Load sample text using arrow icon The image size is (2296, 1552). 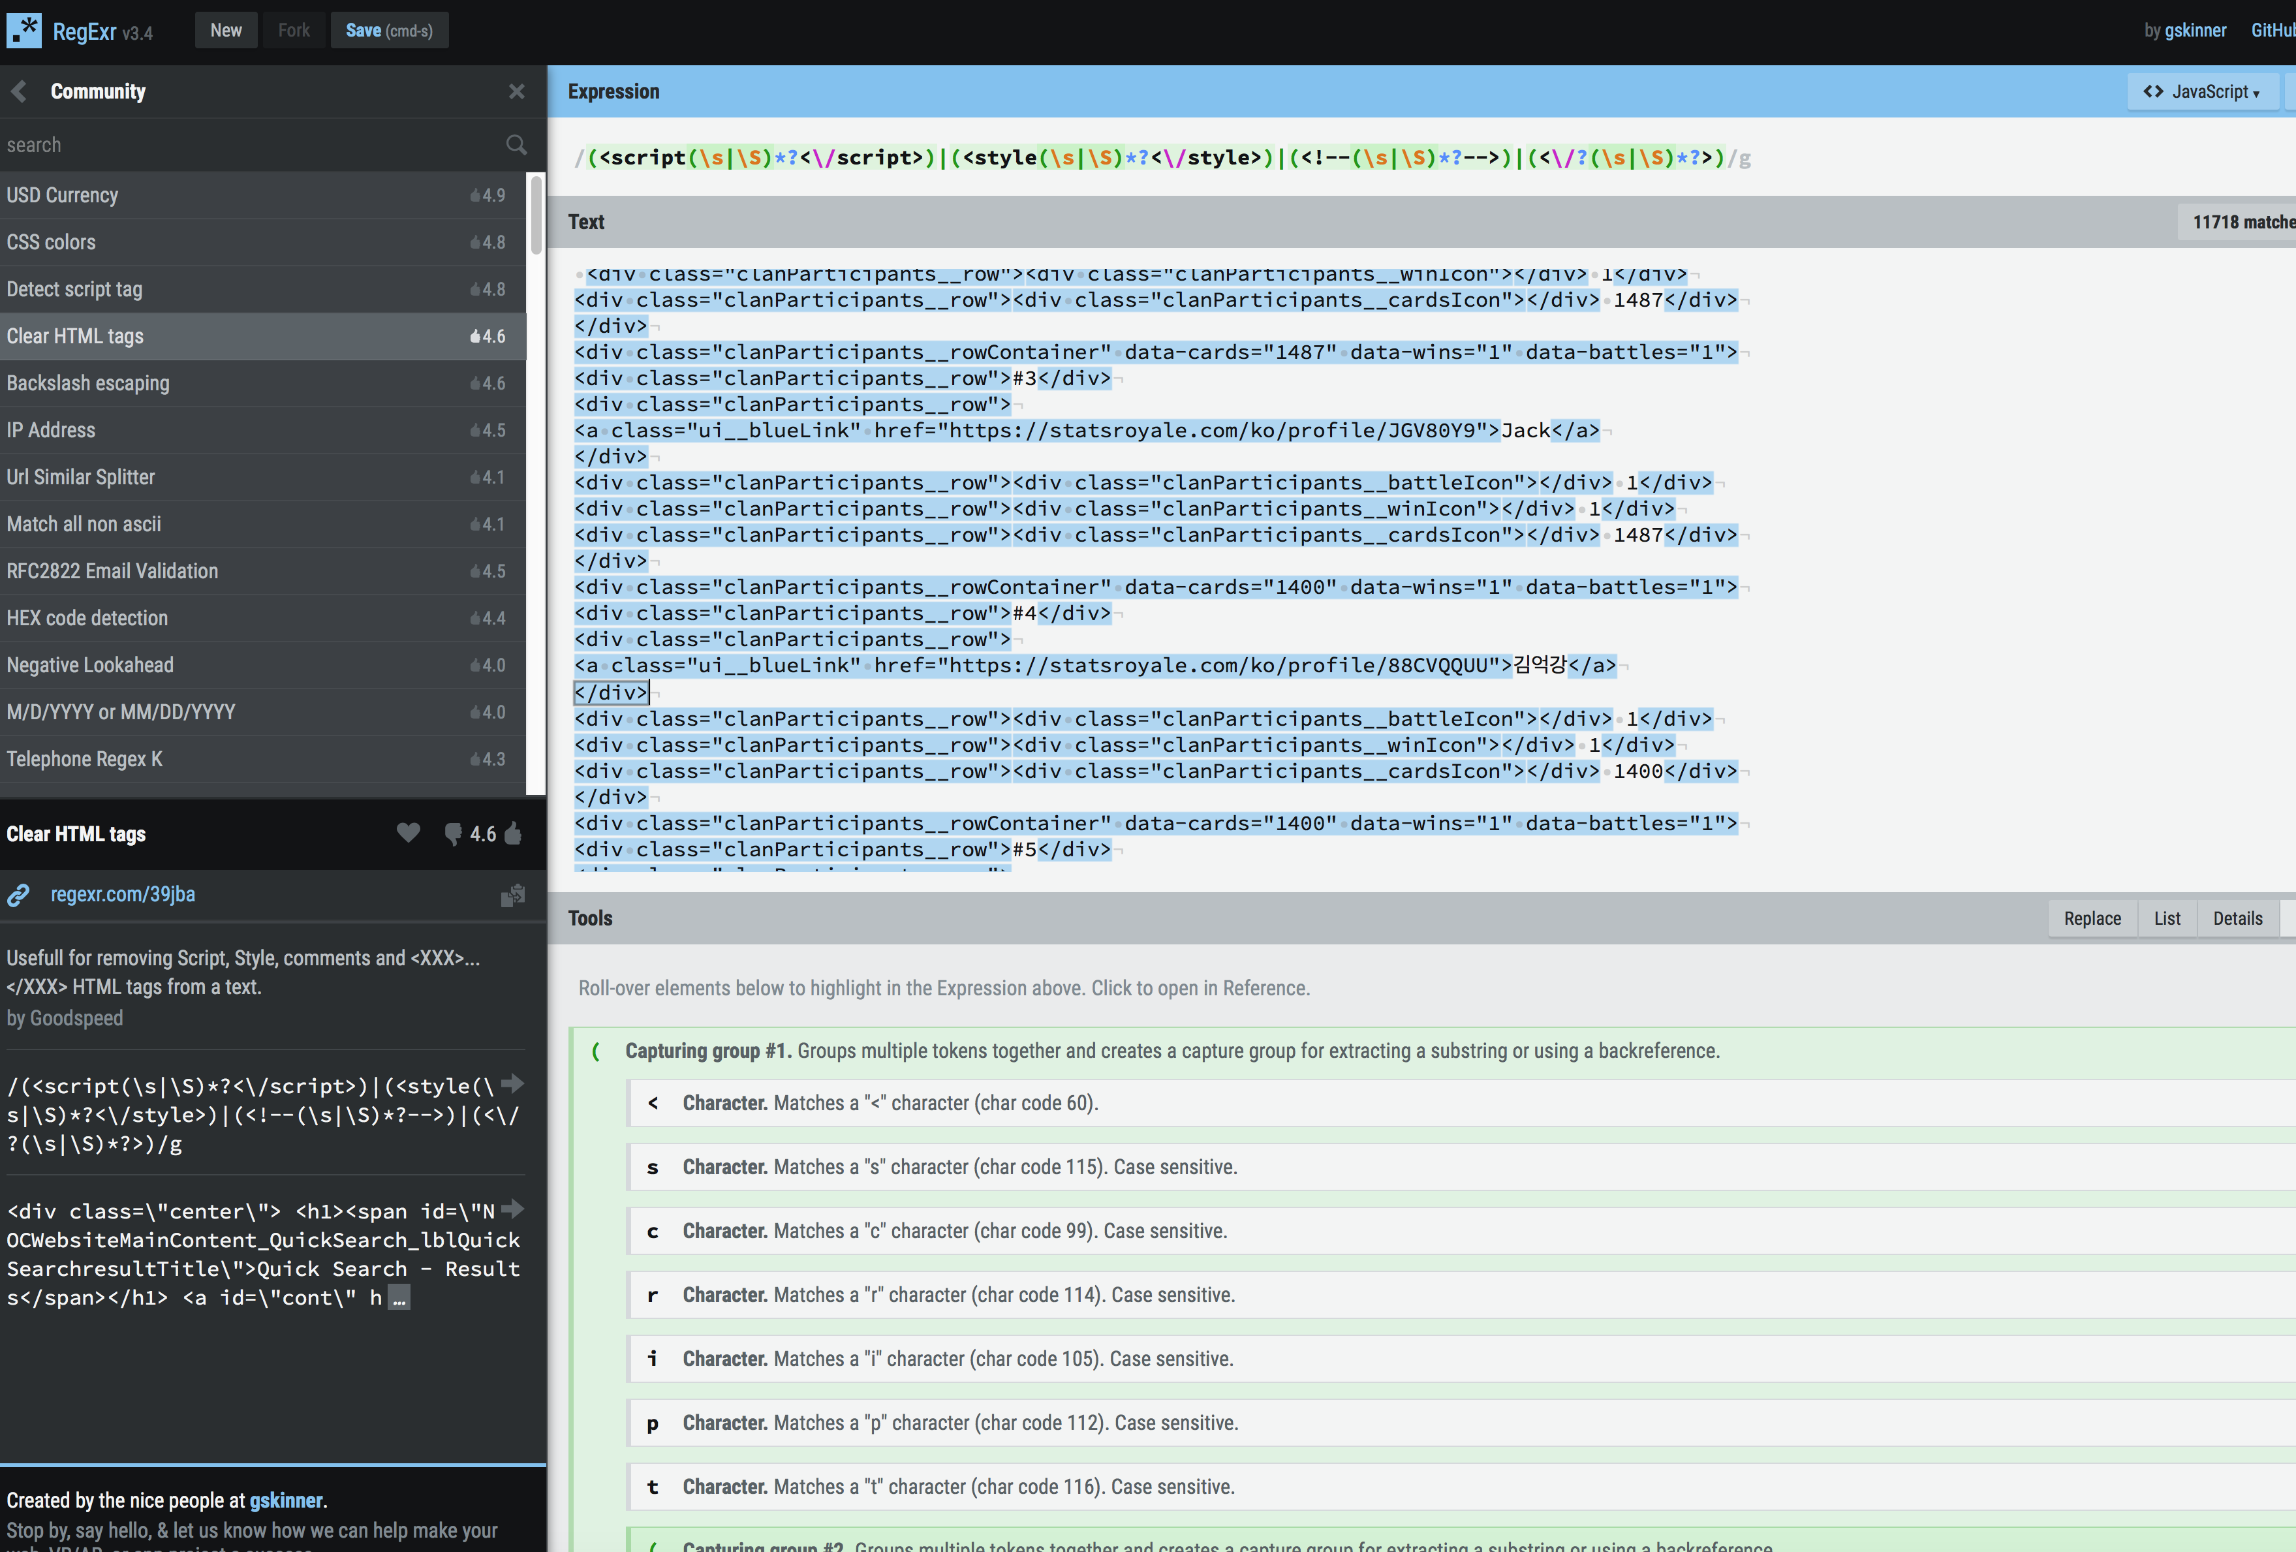pyautogui.click(x=513, y=1209)
